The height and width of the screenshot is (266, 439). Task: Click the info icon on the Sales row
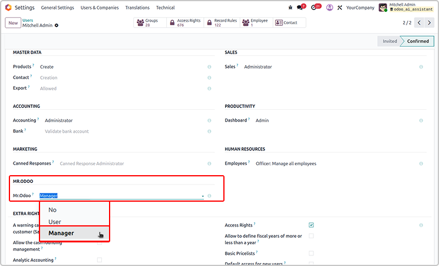click(x=421, y=67)
